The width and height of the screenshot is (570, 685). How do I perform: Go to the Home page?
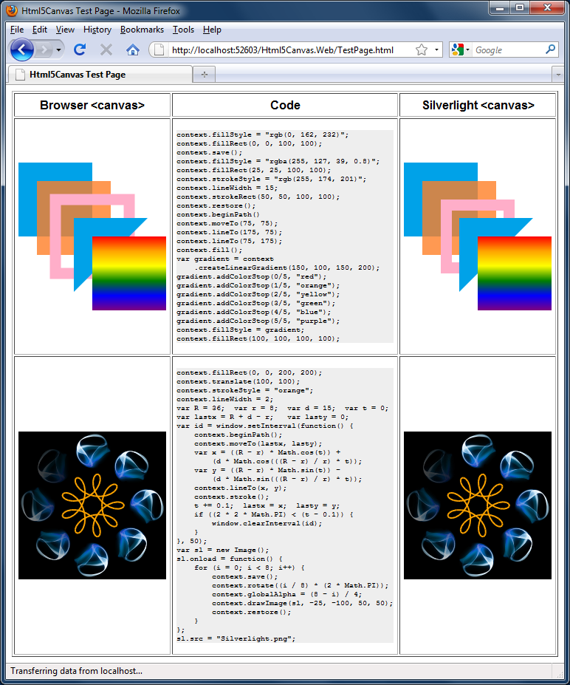pyautogui.click(x=133, y=50)
